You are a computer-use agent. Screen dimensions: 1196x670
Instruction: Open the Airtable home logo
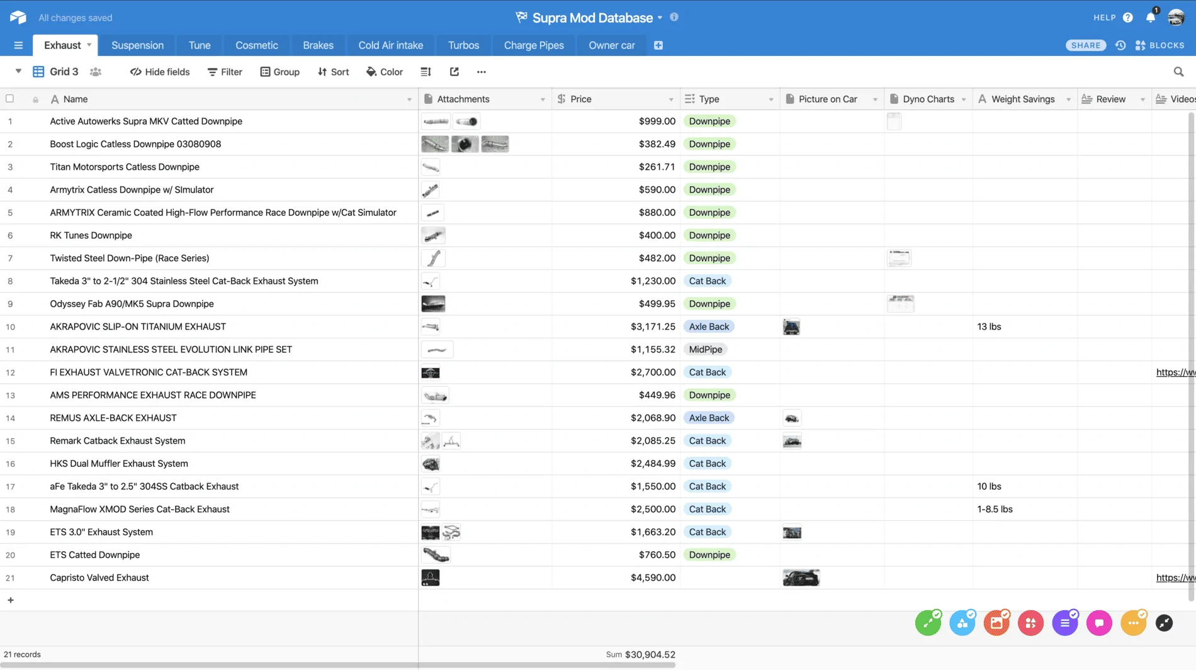click(18, 18)
